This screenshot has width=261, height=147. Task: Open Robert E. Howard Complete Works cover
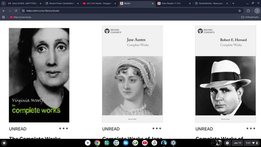click(225, 74)
